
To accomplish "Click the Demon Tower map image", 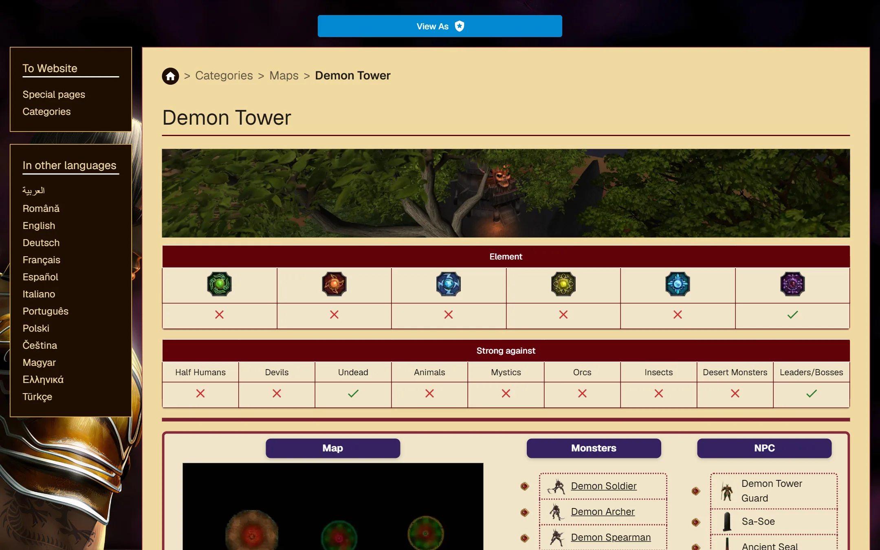I will [x=333, y=506].
